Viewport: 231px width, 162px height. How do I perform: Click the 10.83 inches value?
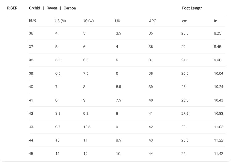tap(218, 114)
